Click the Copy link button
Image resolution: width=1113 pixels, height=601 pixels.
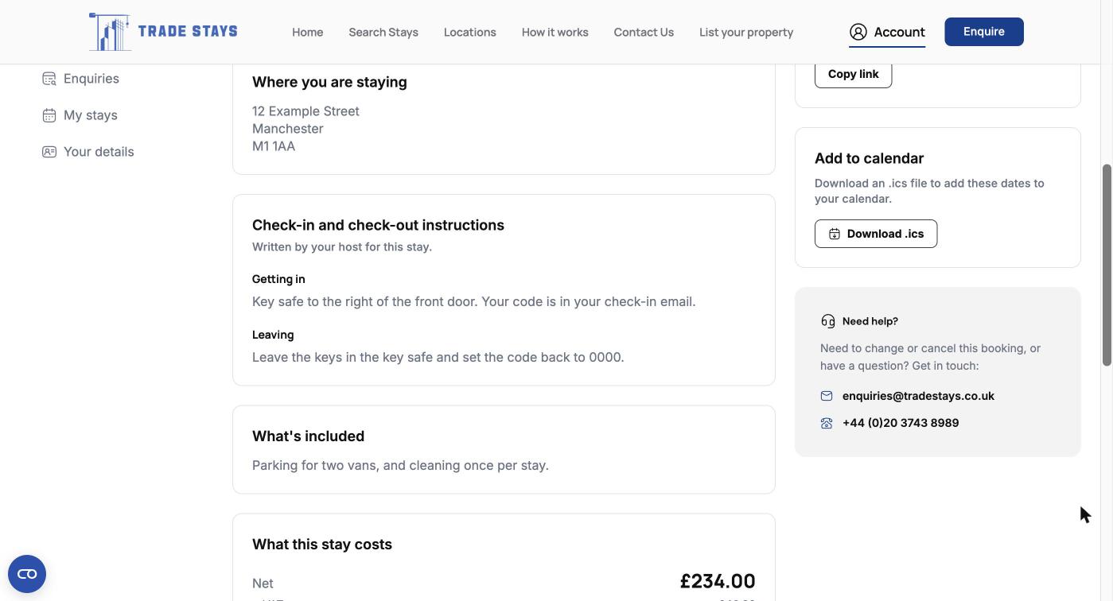tap(853, 74)
